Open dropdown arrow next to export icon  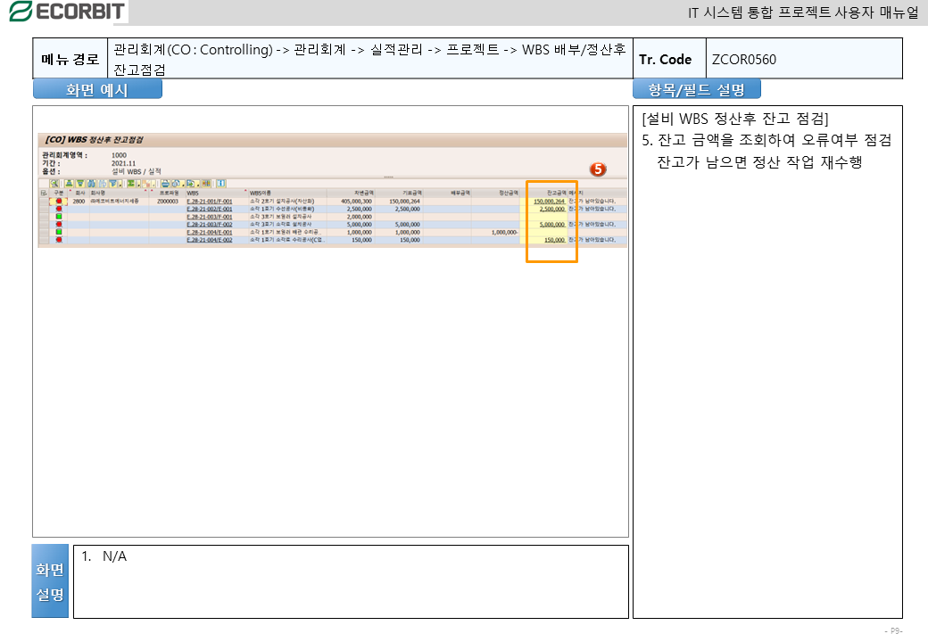[197, 184]
